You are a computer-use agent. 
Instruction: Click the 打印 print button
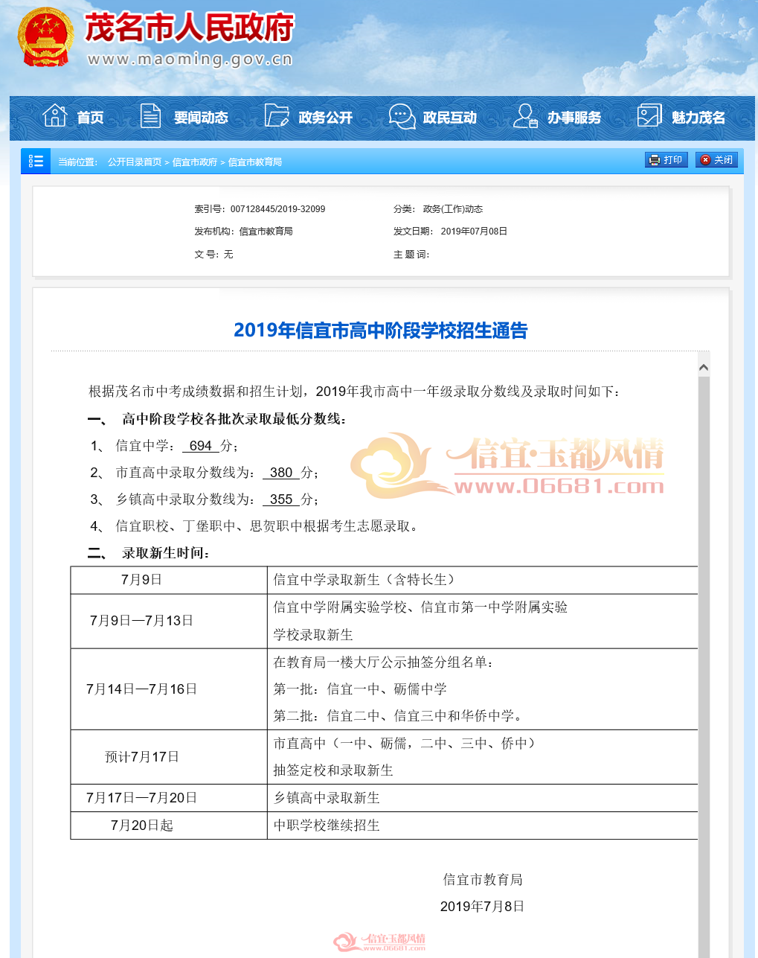666,160
